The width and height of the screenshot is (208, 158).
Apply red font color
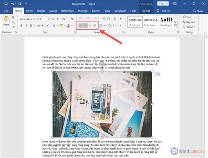(68, 26)
